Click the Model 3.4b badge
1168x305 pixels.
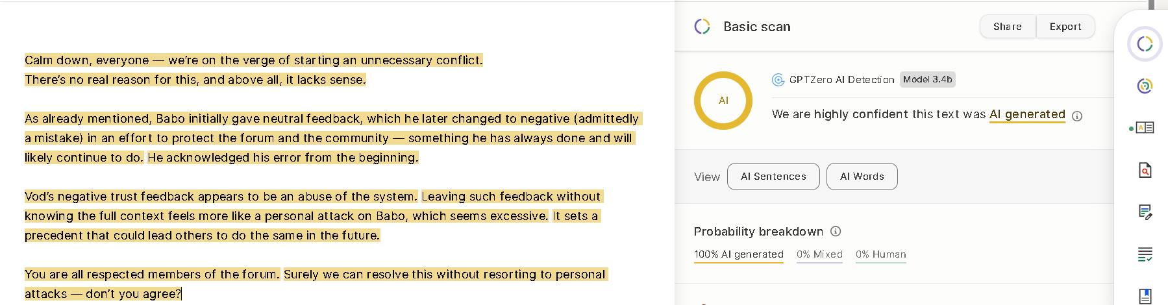927,80
